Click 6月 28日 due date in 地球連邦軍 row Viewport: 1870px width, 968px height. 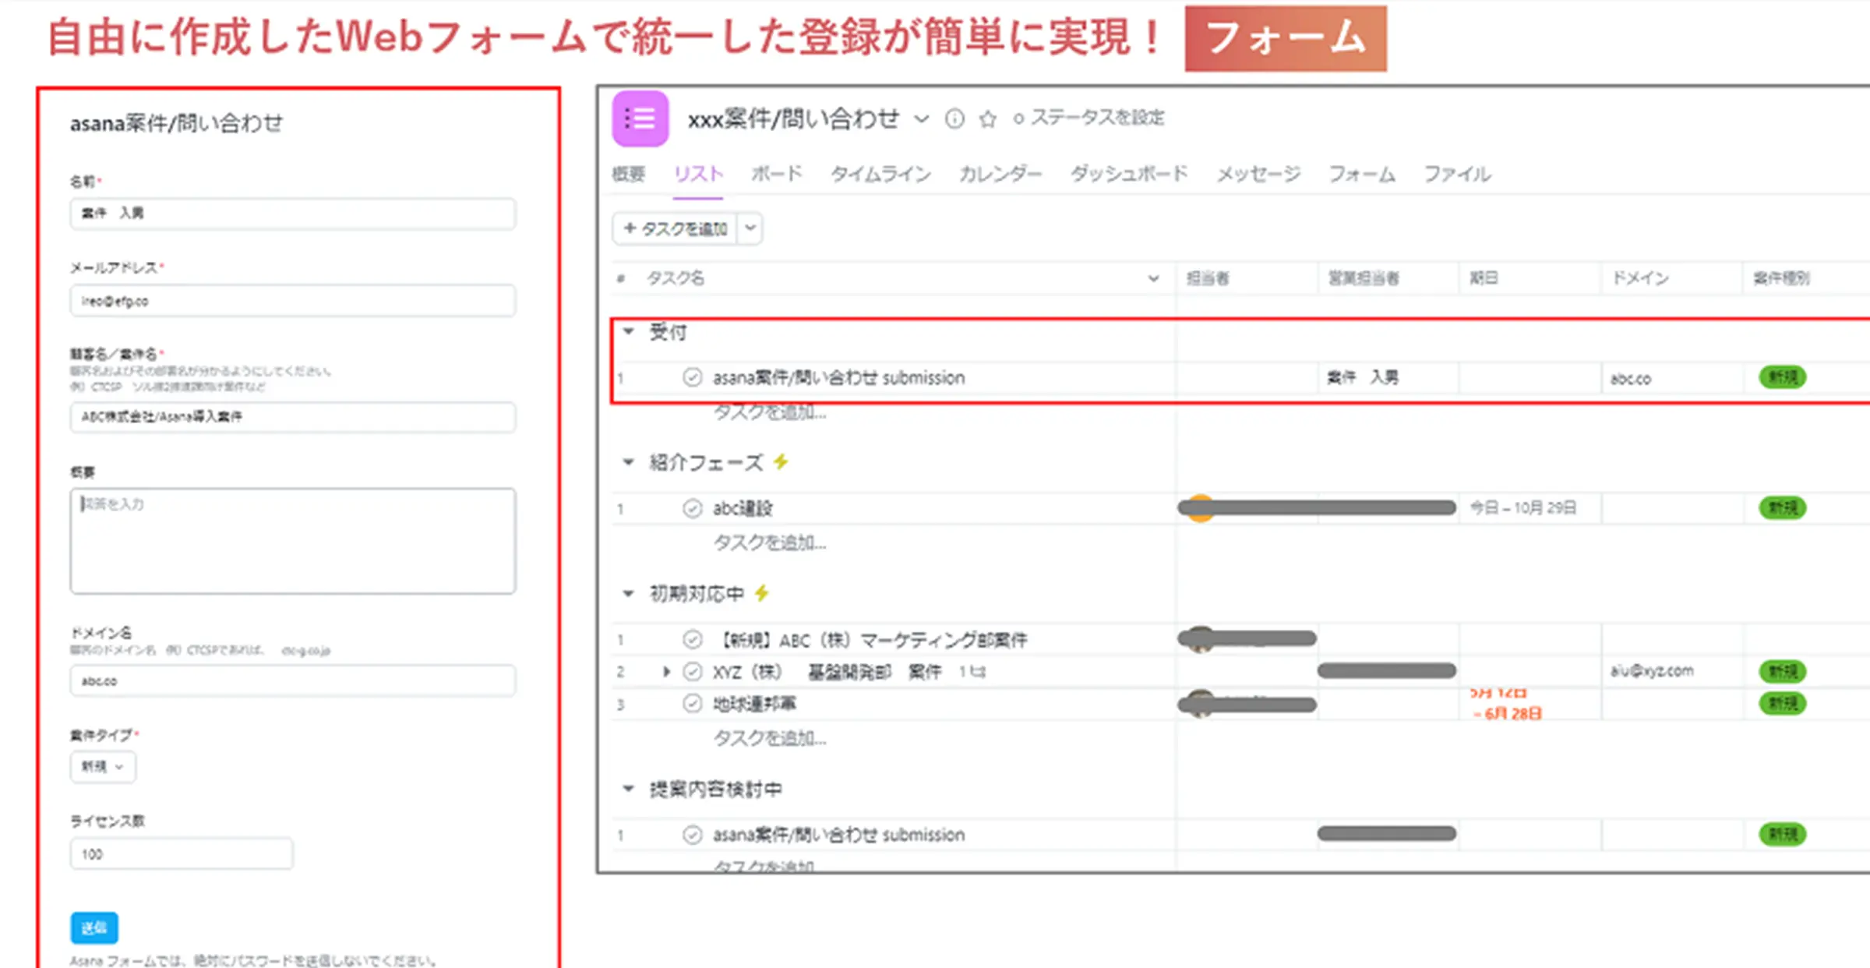[x=1508, y=713]
